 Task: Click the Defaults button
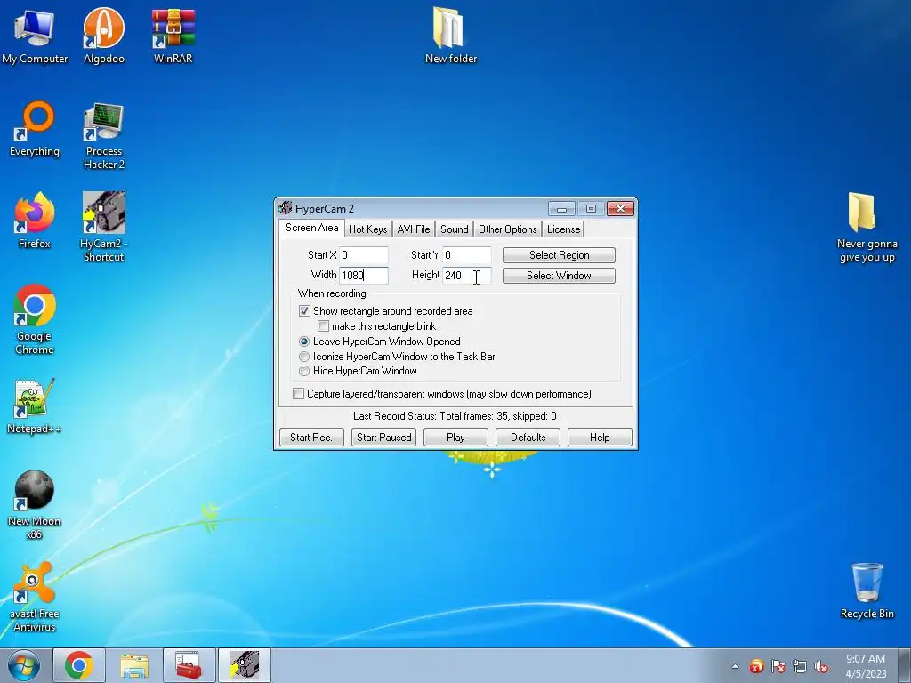click(528, 438)
